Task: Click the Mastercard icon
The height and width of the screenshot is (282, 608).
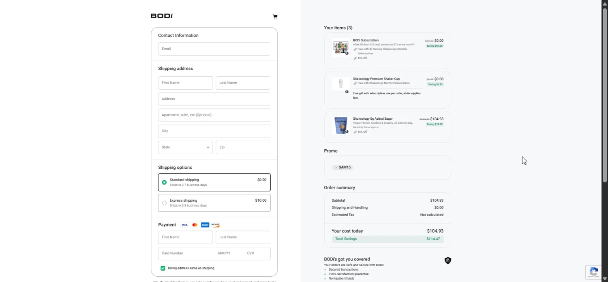Action: point(195,225)
